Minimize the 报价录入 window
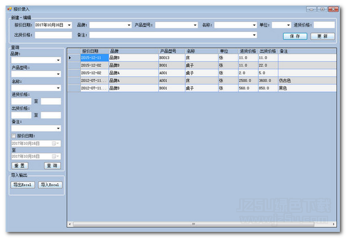Image resolution: width=346 pixels, height=238 pixels. point(311,9)
